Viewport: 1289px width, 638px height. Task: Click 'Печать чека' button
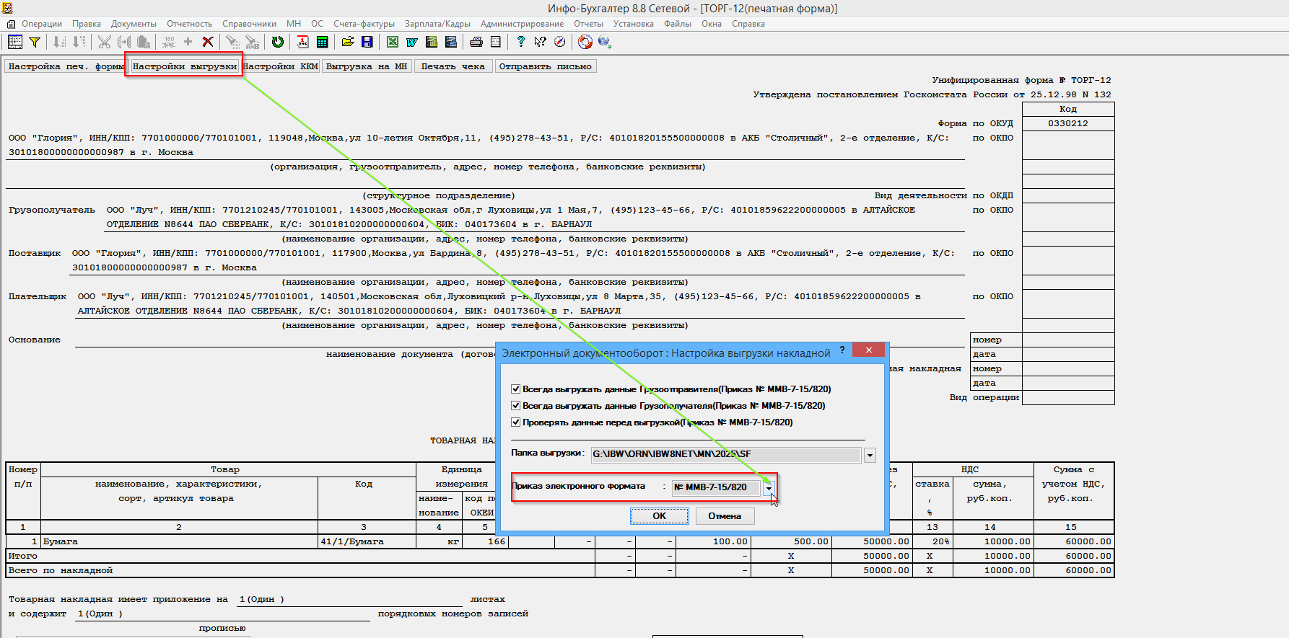click(x=453, y=66)
